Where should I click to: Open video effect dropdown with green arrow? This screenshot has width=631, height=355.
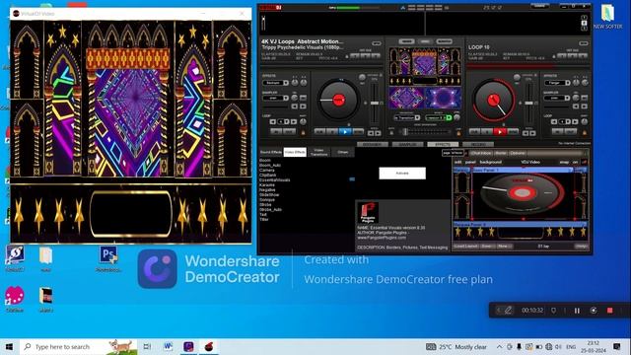(x=449, y=117)
